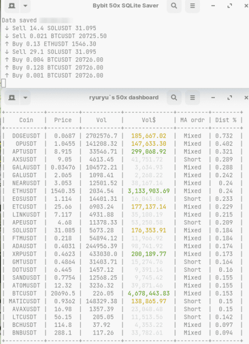This screenshot has height=344, width=249.
Task: Expand tab dropdown in Bybit SQLite Saver window
Action: point(25,6)
